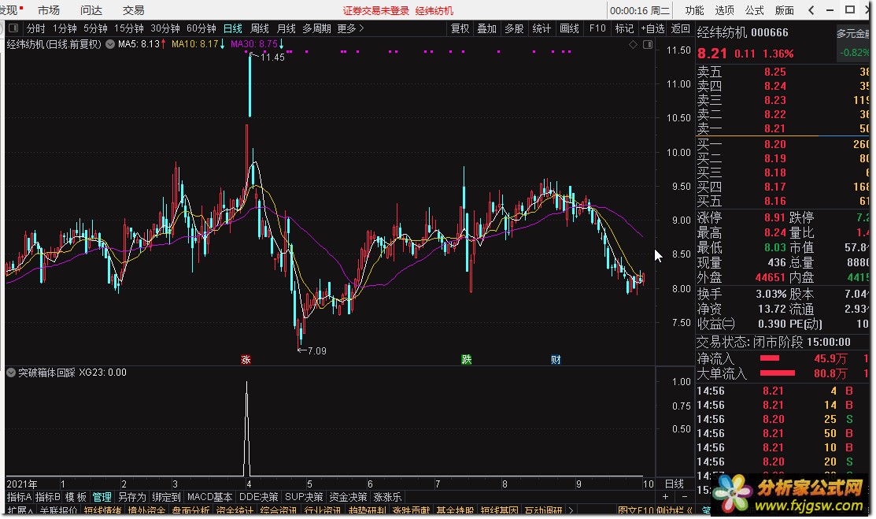Apply the DDE决策 indicator
The height and width of the screenshot is (519, 876).
(259, 497)
